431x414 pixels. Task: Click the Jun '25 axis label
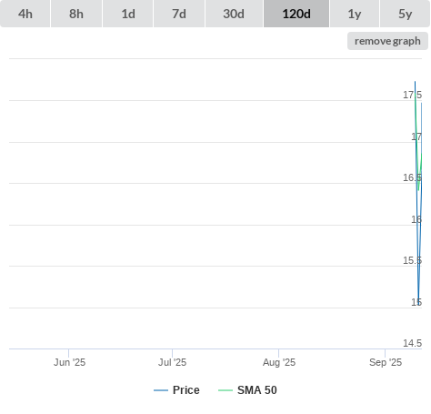tap(69, 362)
